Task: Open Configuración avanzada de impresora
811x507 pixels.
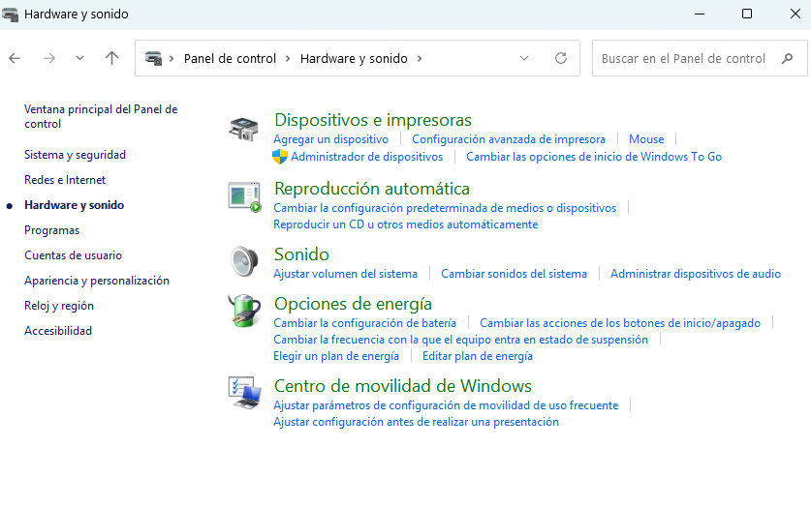Action: 509,139
